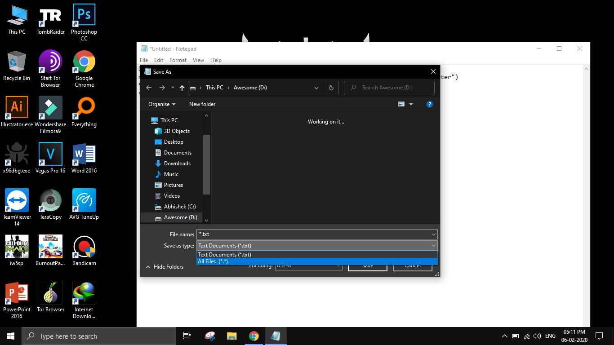Click the Help question mark in Save As dialog
Viewport: 614px width, 345px height.
point(429,104)
